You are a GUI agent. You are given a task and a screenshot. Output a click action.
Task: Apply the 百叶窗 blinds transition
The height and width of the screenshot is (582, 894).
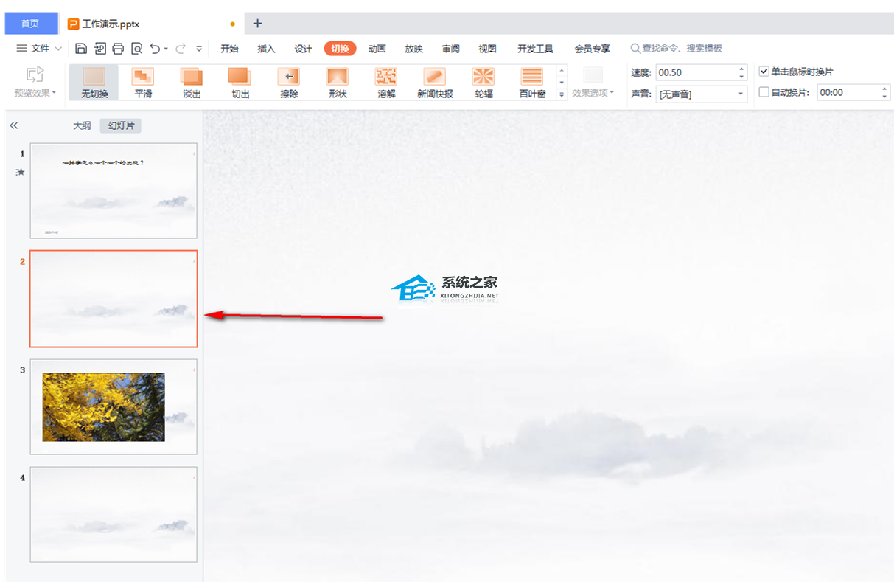tap(532, 83)
